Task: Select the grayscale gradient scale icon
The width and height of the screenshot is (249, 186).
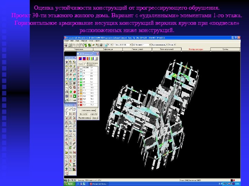Action: pyautogui.click(x=96, y=59)
